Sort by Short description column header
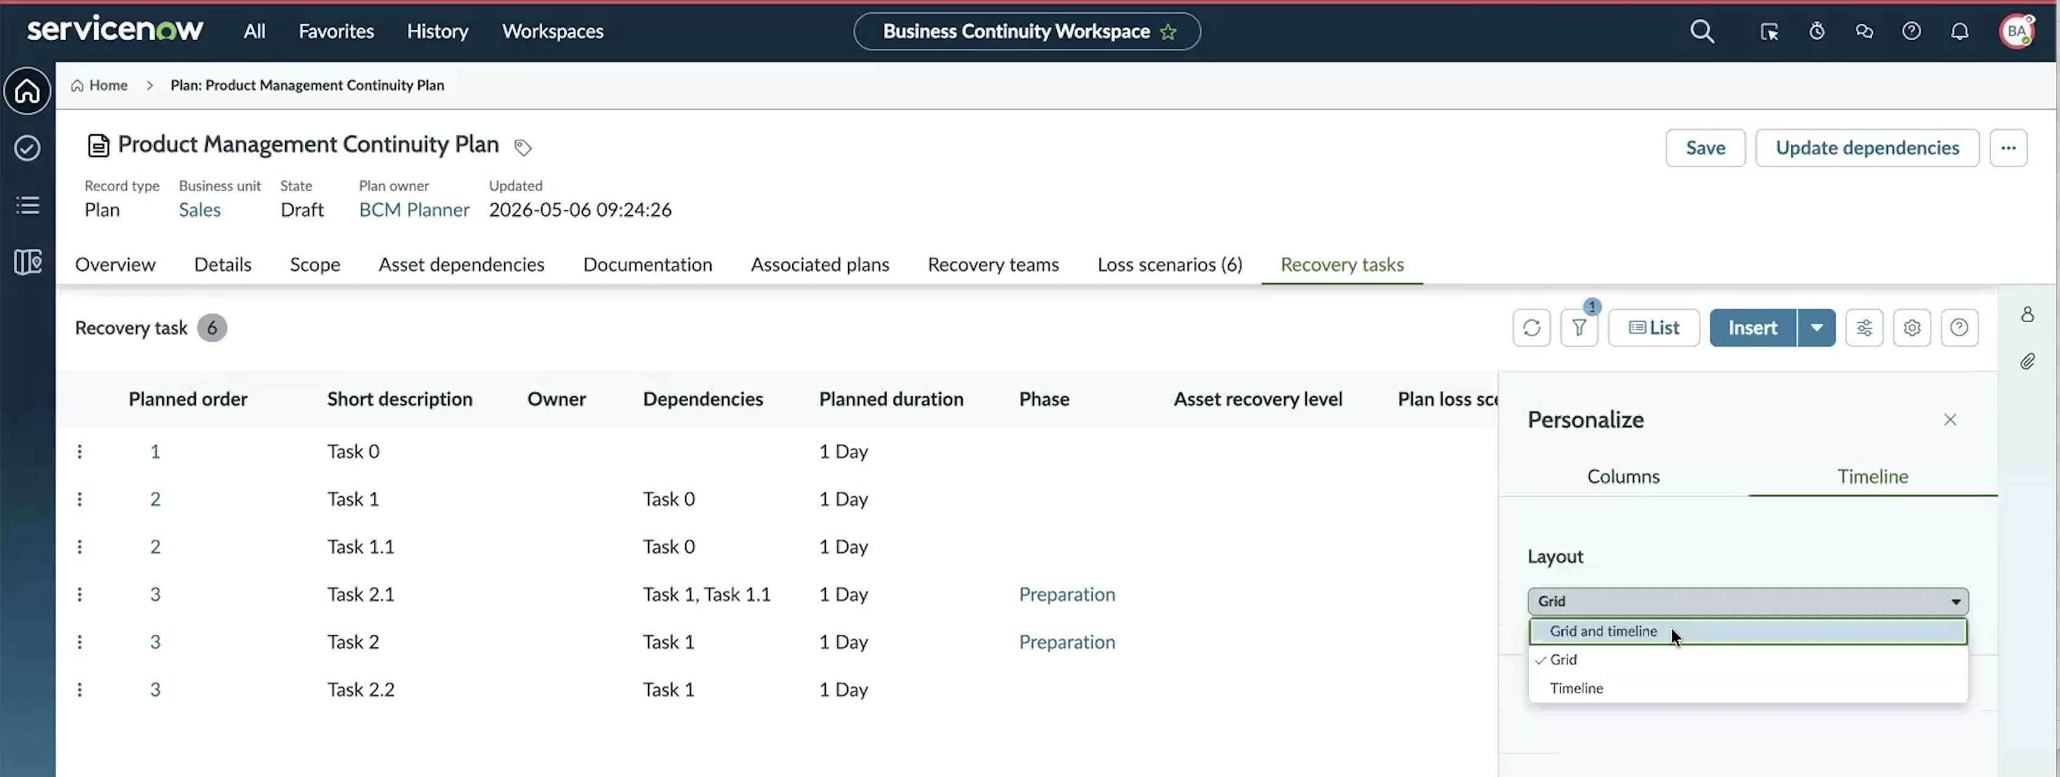This screenshot has width=2060, height=777. [400, 399]
